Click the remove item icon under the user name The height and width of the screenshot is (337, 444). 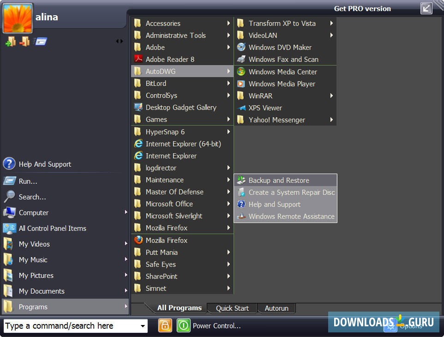point(24,42)
